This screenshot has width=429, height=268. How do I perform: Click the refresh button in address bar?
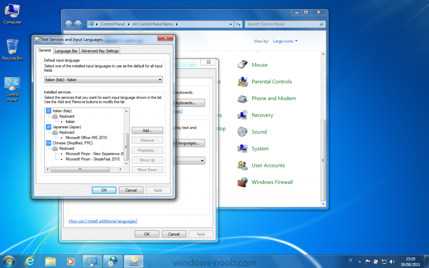(x=238, y=24)
